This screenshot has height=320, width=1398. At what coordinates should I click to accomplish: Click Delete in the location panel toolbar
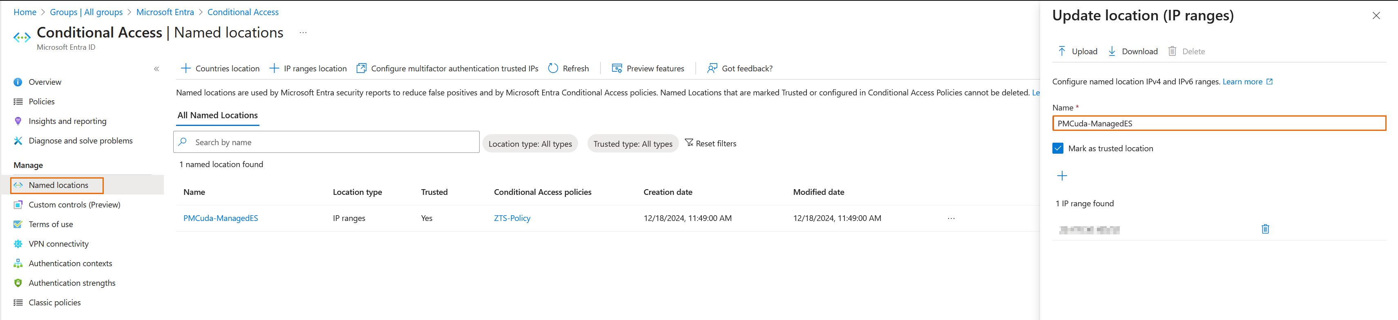pyautogui.click(x=1186, y=51)
